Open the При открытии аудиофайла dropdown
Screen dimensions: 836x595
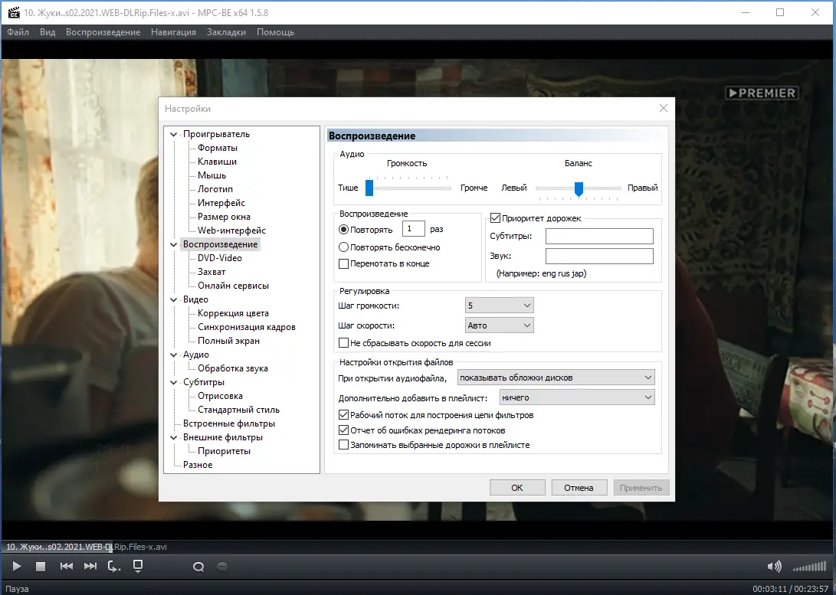tap(556, 377)
